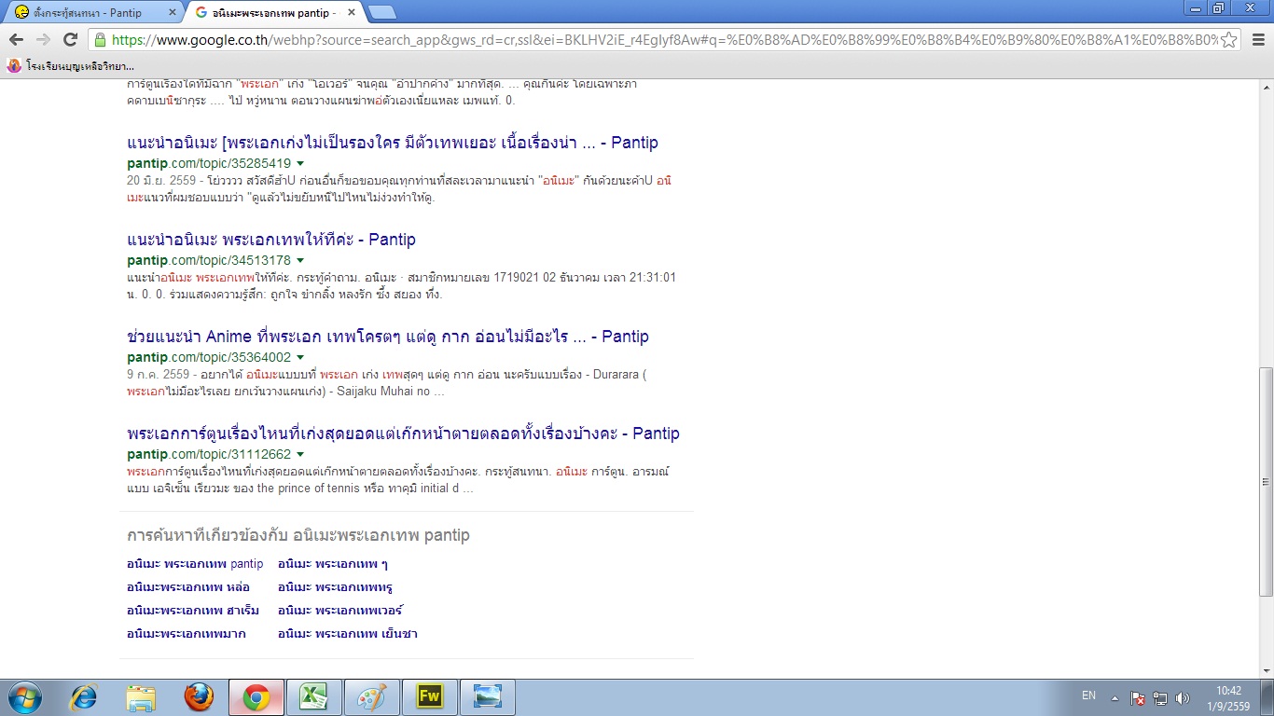Open the network status tray icon
This screenshot has height=716, width=1274.
(x=1160, y=697)
